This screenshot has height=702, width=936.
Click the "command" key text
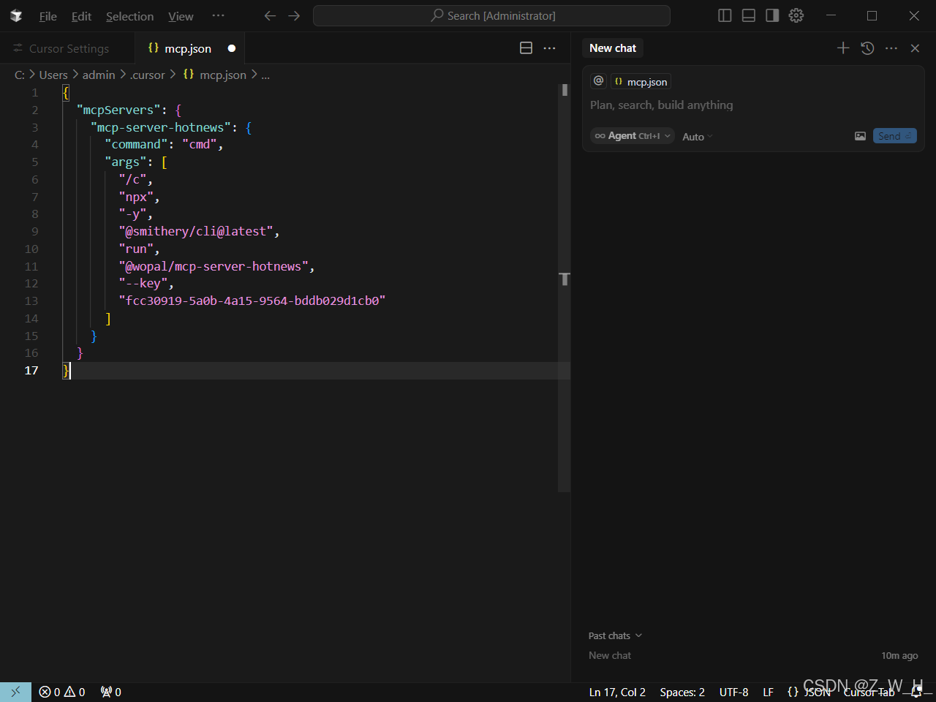136,144
